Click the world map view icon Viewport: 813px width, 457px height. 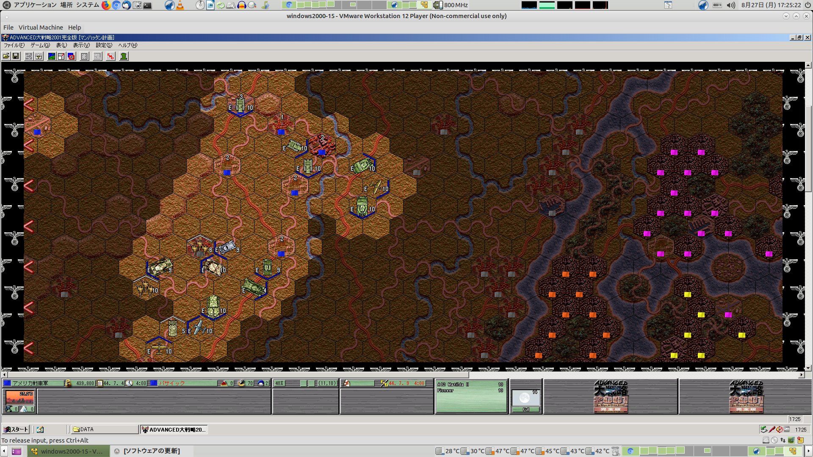pos(52,56)
